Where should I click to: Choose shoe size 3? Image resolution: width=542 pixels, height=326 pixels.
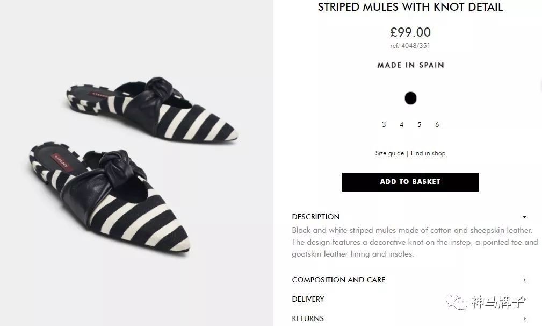(384, 124)
